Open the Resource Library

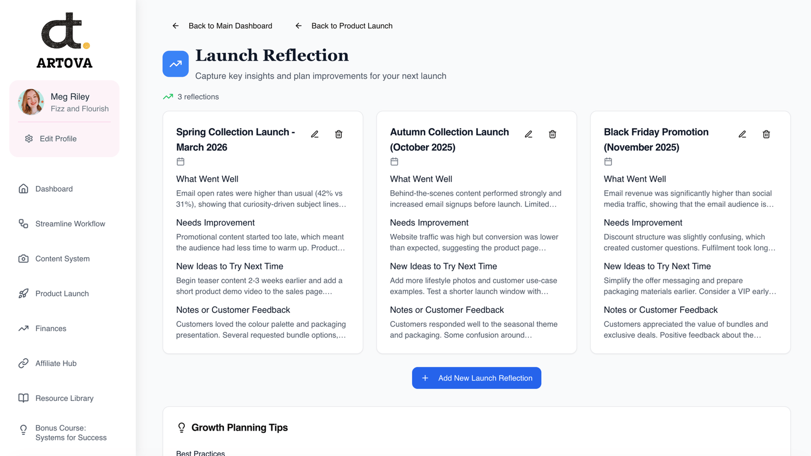pyautogui.click(x=64, y=398)
